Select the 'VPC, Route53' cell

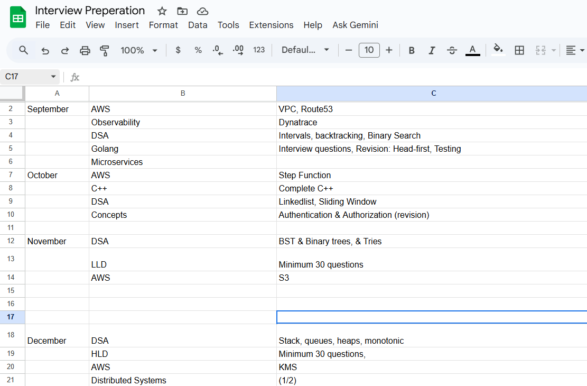pos(432,109)
